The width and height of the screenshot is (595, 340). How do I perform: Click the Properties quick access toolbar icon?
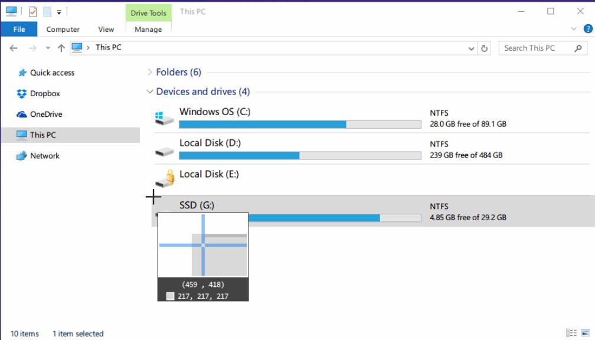pyautogui.click(x=32, y=11)
